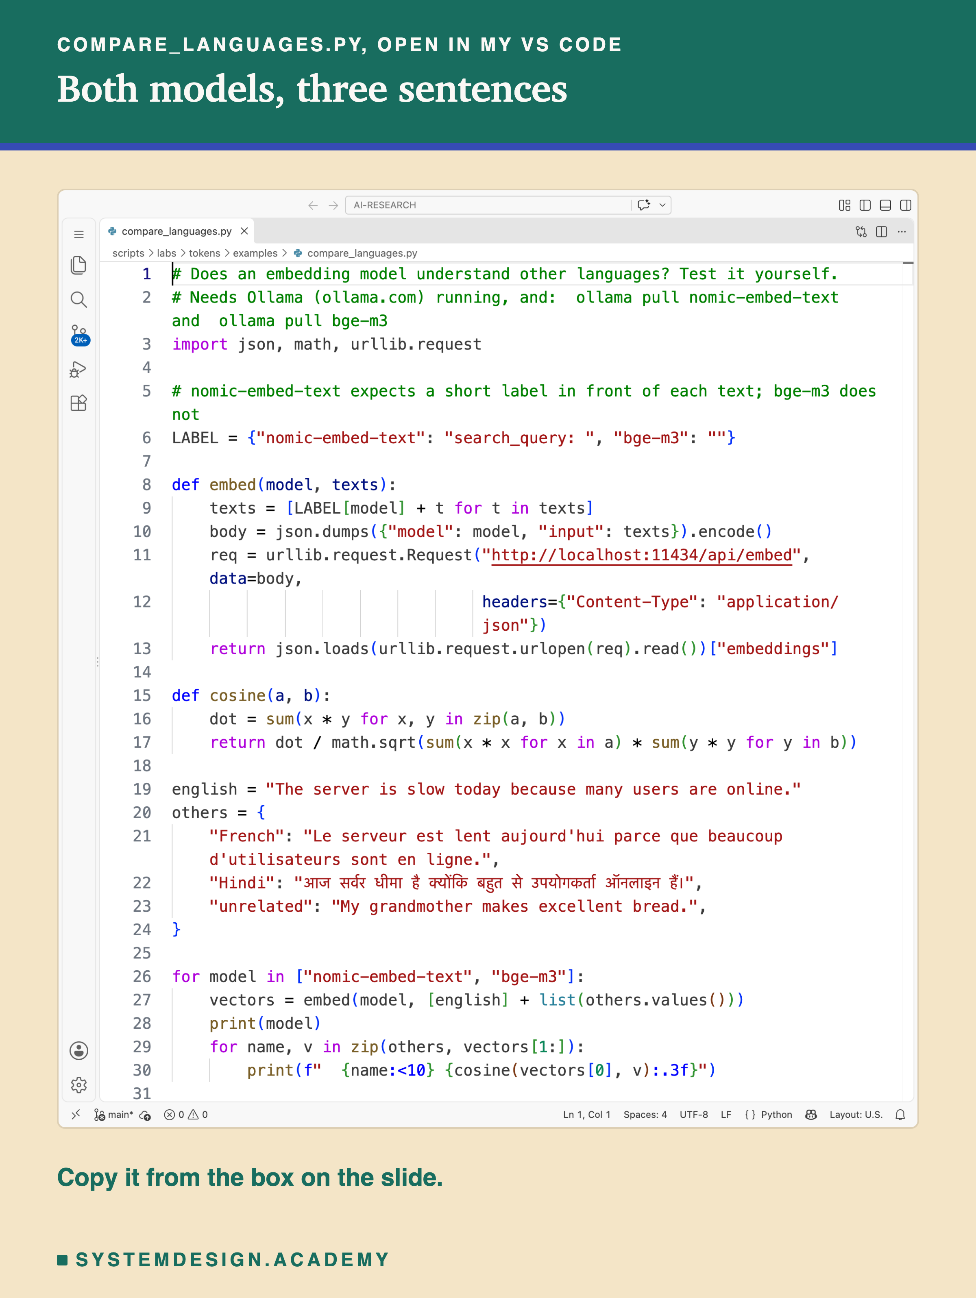Click the Ln 1, Col 1 status
Screen dimensions: 976x1298
586,1114
